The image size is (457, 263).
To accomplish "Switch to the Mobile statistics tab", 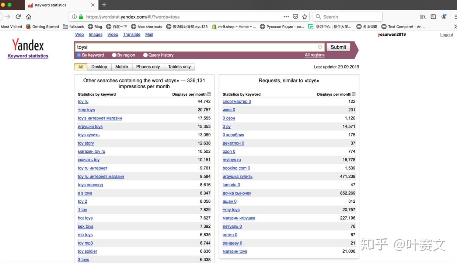I will tap(122, 67).
